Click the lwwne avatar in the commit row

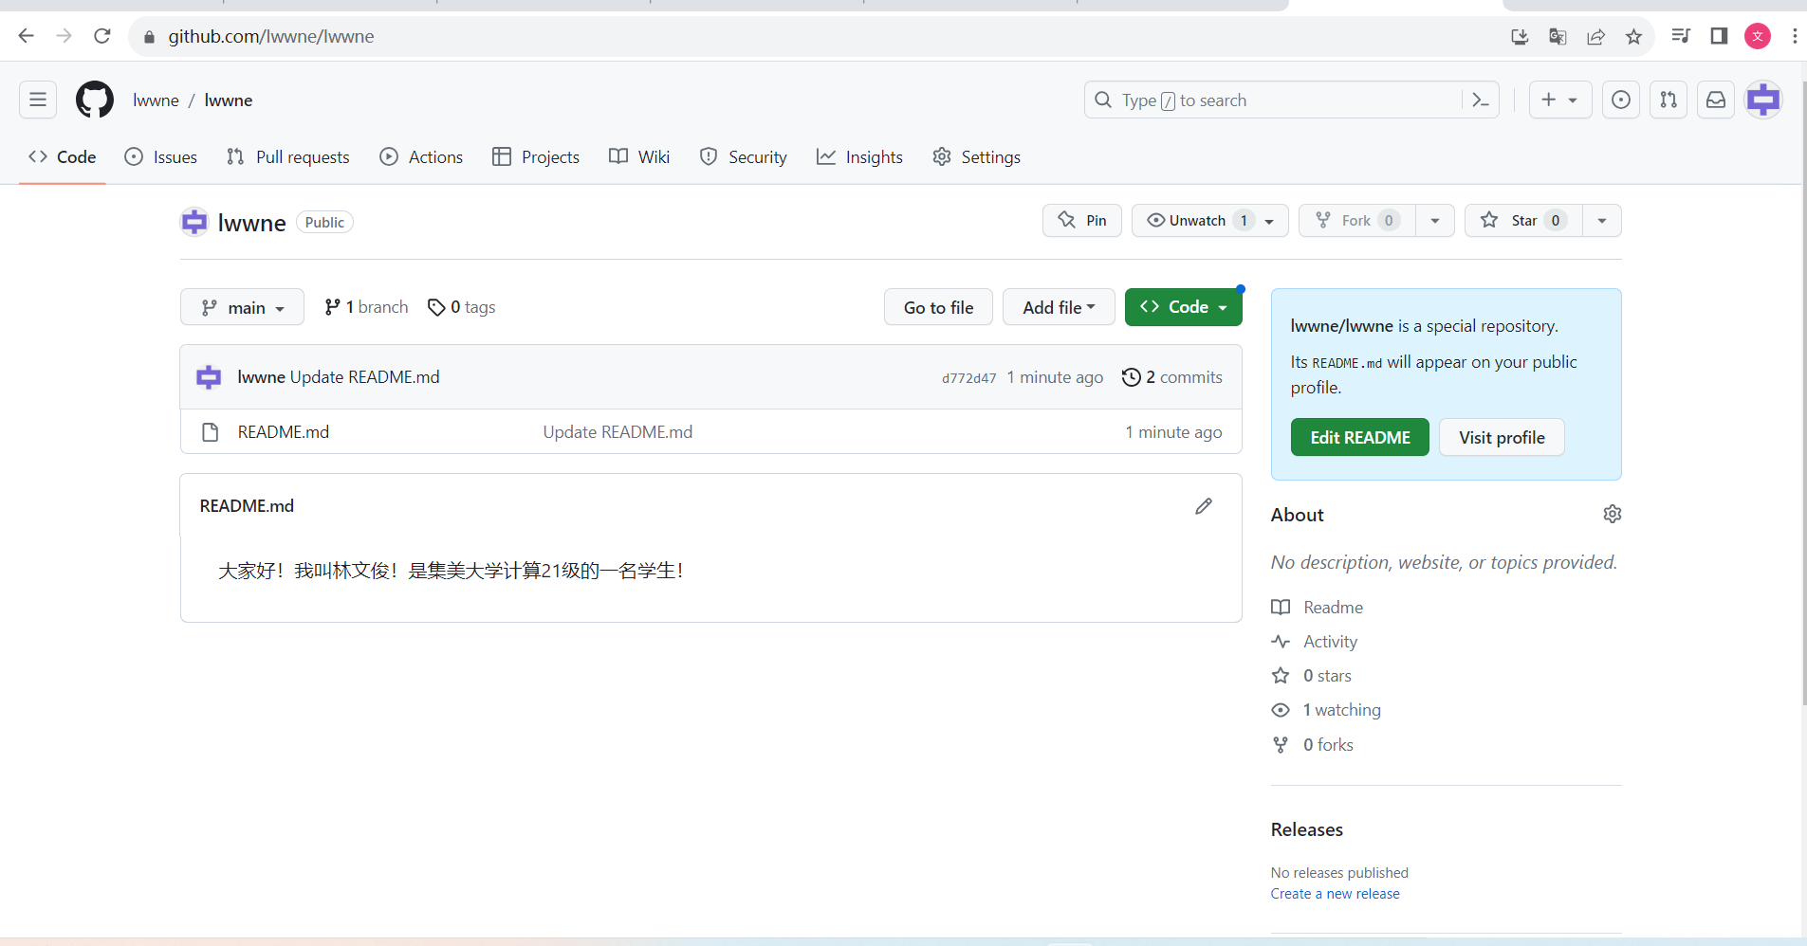pyautogui.click(x=209, y=377)
